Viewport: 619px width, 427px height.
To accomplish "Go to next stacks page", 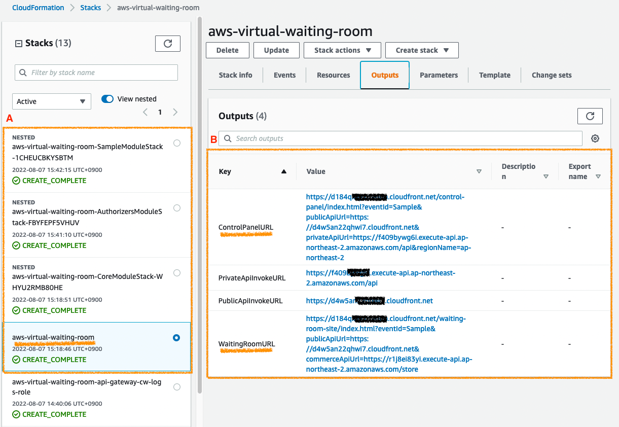I will pyautogui.click(x=175, y=112).
